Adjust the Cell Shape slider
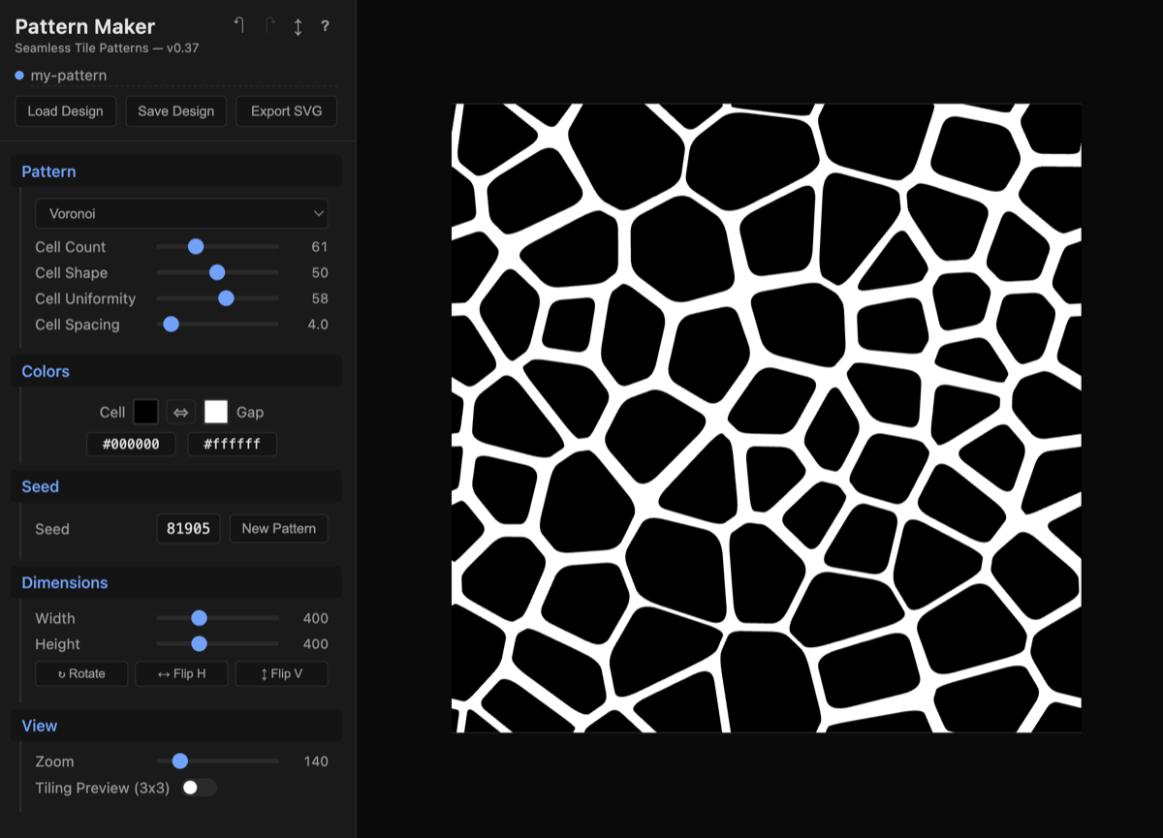Viewport: 1163px width, 838px height. 217,273
